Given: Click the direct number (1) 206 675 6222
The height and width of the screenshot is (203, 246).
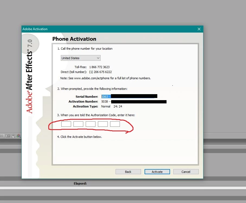Looking at the screenshot, I should pyautogui.click(x=100, y=72).
